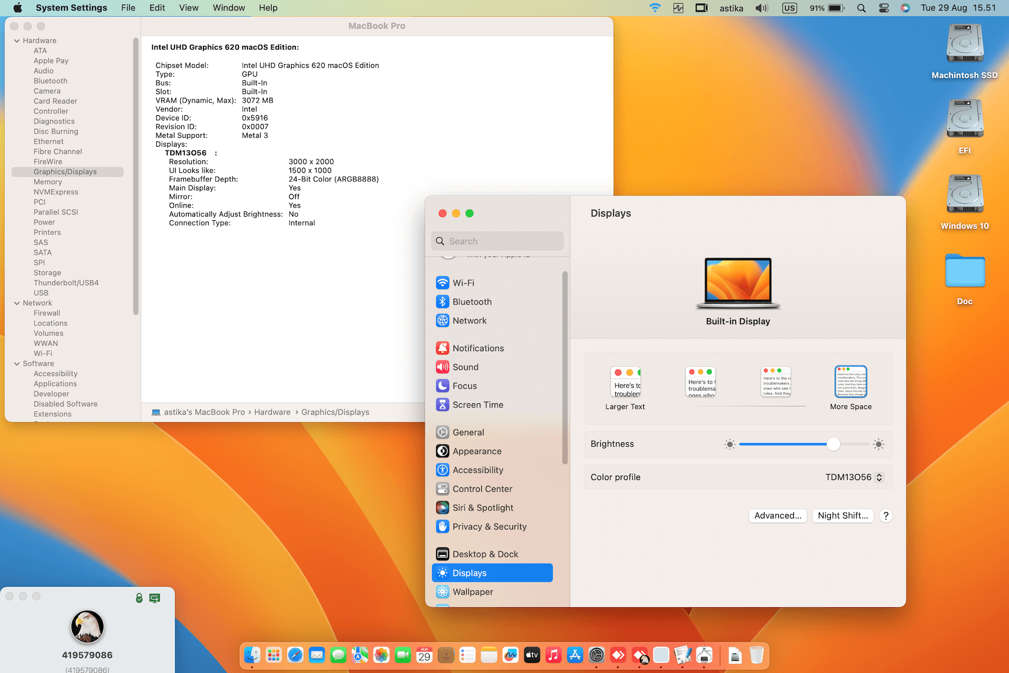Open Spotlight search in menu bar

(x=861, y=8)
